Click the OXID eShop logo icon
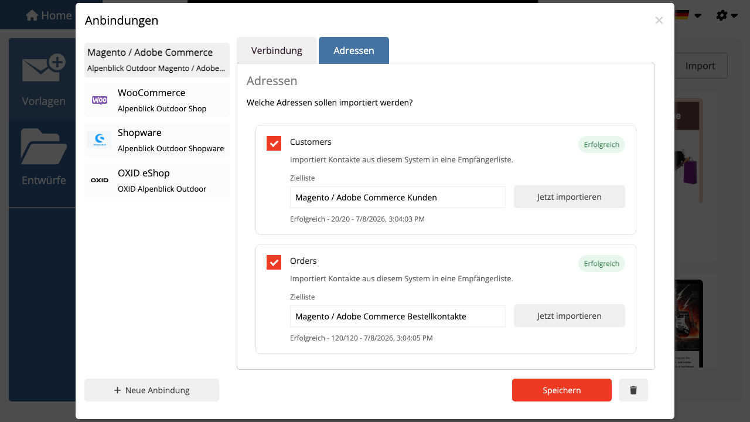This screenshot has width=750, height=422. [x=100, y=181]
